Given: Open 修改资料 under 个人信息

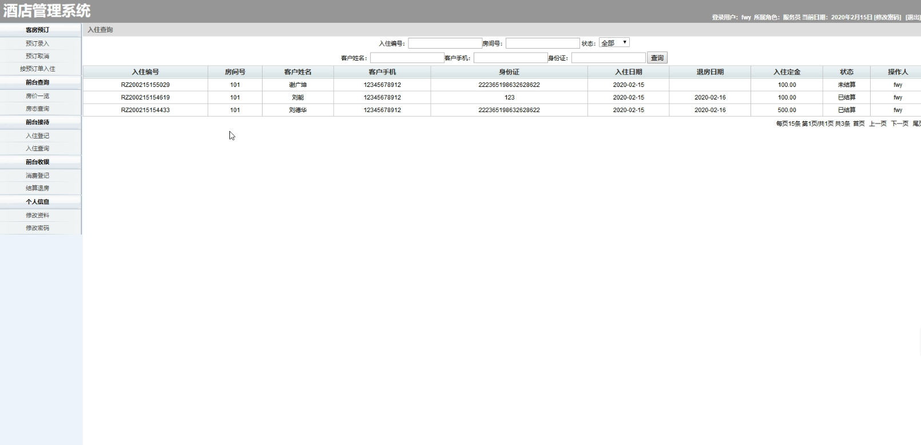Looking at the screenshot, I should tap(37, 216).
